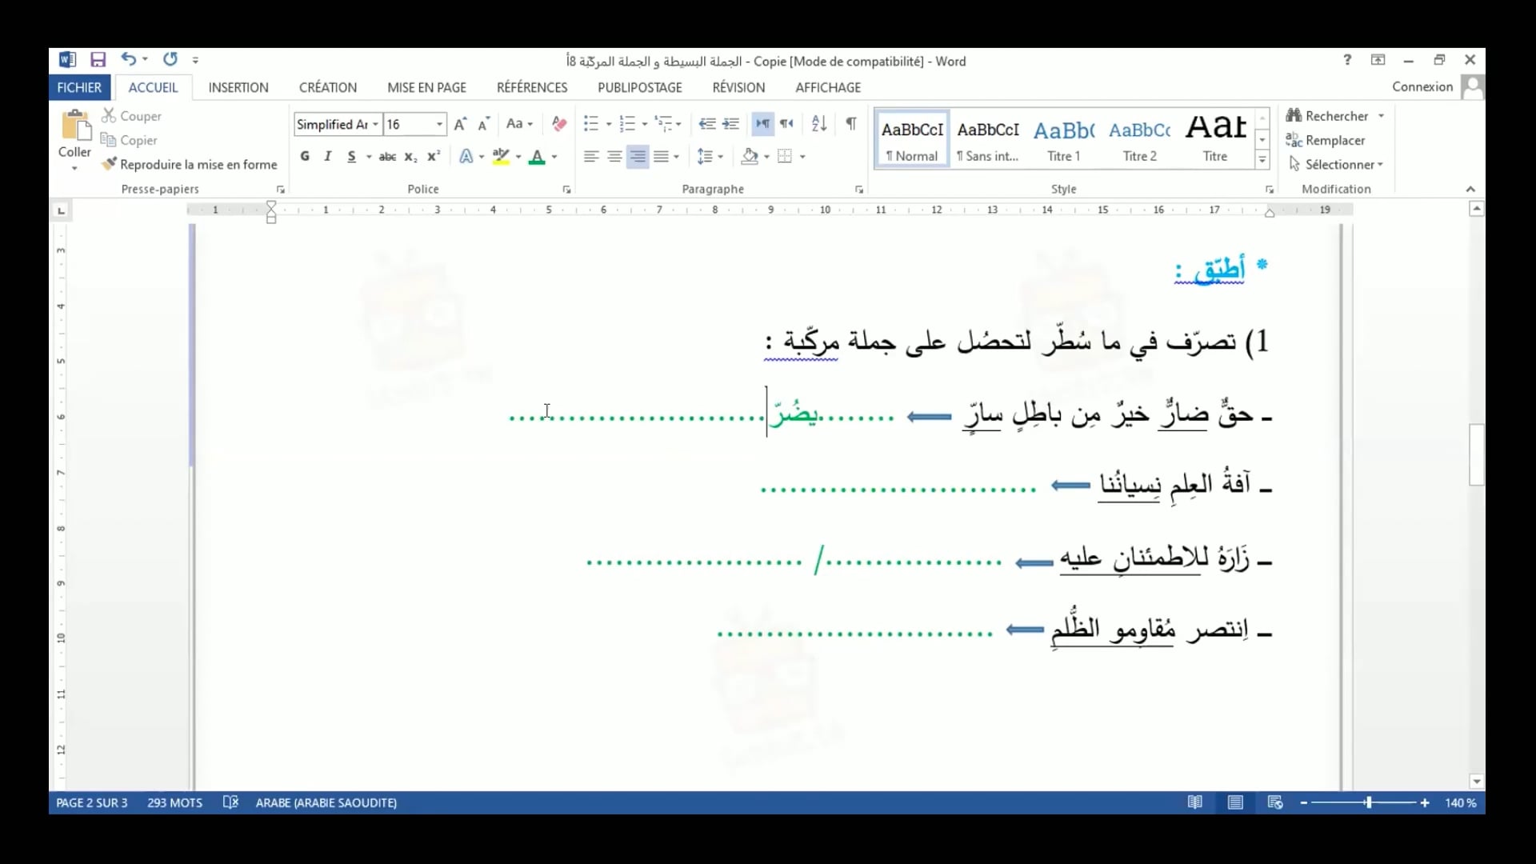Toggle show paragraph marks pilcrow
Viewport: 1536px width, 864px height.
click(x=851, y=123)
